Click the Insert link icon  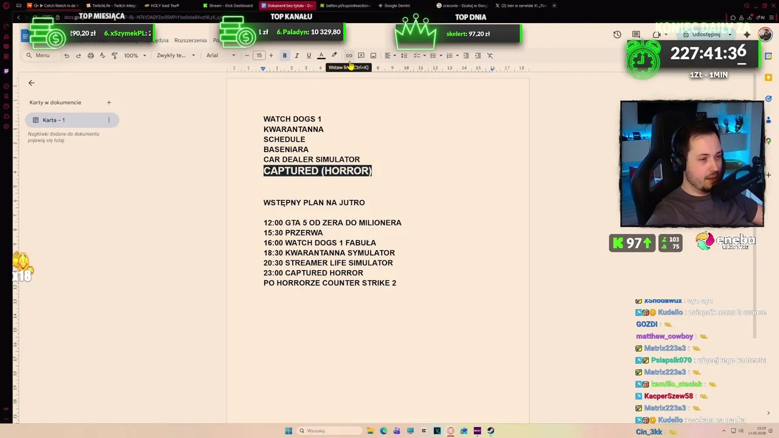[x=349, y=55]
